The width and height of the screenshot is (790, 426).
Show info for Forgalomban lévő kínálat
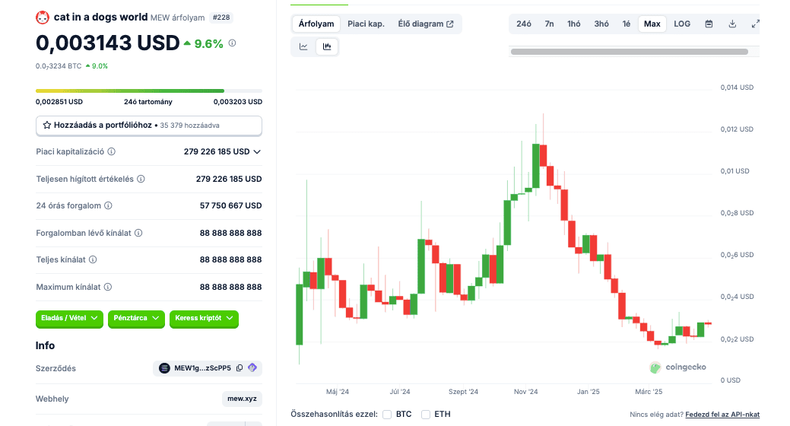point(138,233)
